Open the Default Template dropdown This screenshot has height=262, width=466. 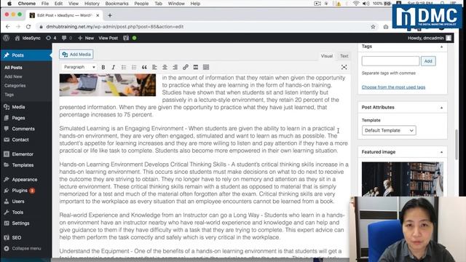pyautogui.click(x=389, y=130)
